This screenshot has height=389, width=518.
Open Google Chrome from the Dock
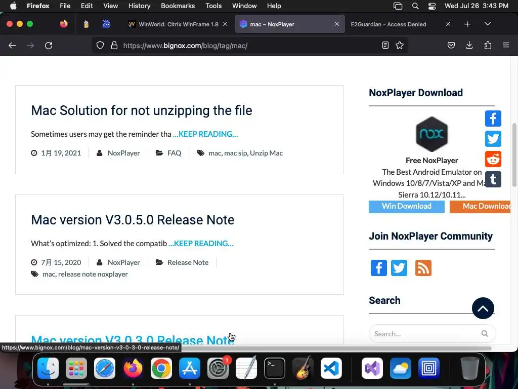click(161, 368)
